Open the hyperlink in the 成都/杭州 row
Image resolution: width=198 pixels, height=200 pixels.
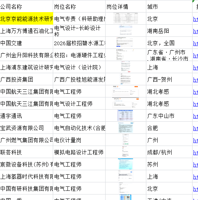tap(195, 153)
